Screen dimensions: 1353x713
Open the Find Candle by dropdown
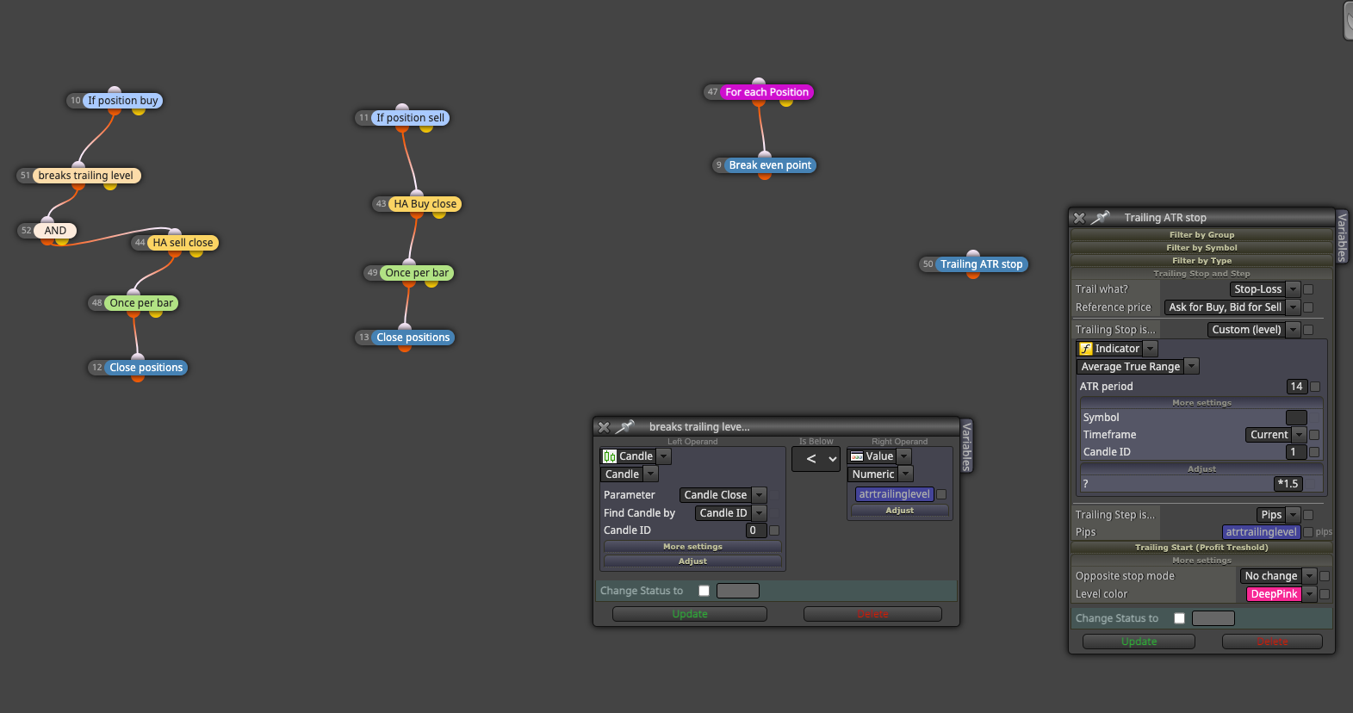pyautogui.click(x=730, y=513)
